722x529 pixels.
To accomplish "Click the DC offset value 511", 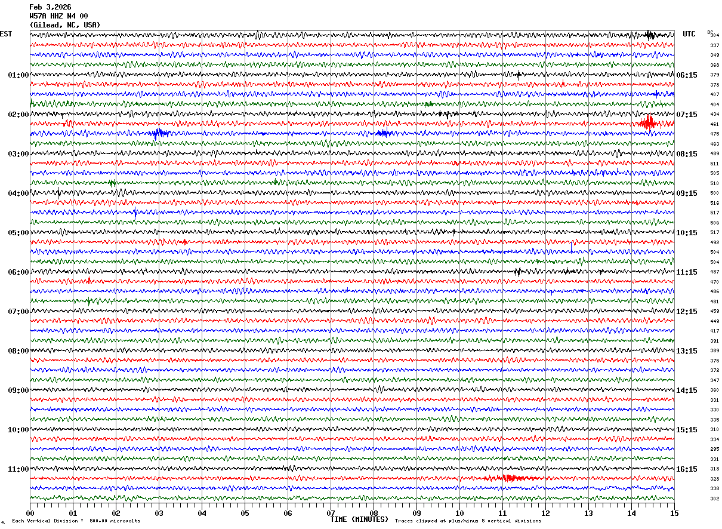I will 715,164.
